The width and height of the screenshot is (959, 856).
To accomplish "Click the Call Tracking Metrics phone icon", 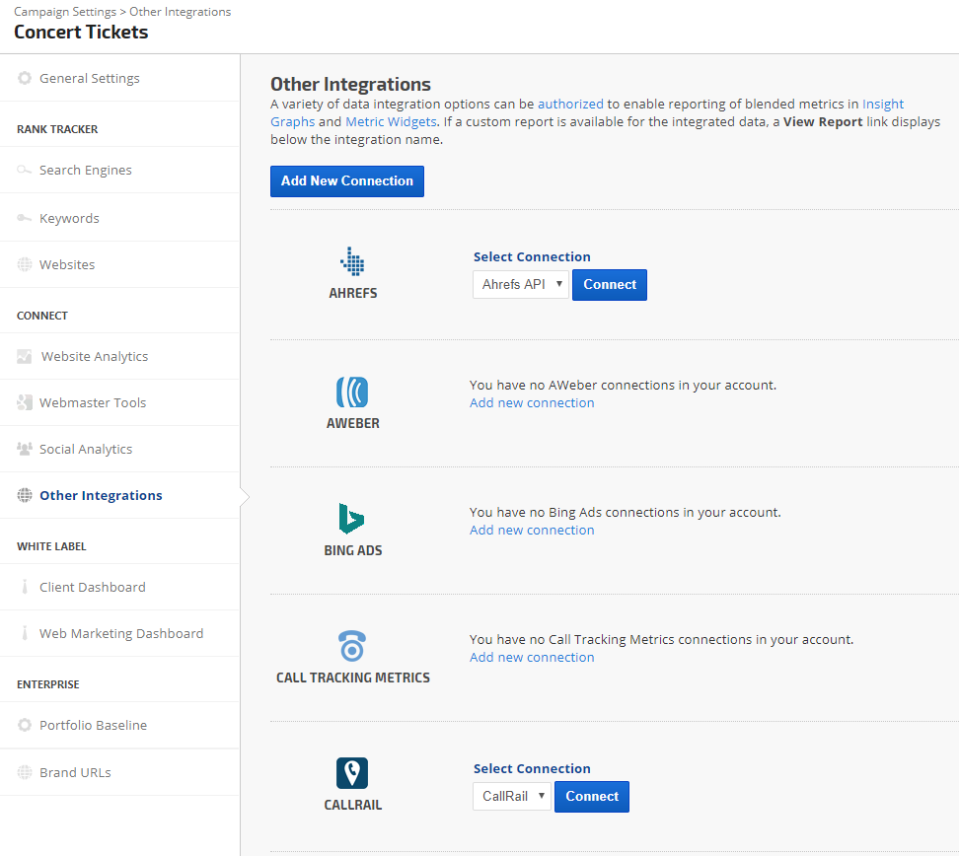I will (x=352, y=647).
